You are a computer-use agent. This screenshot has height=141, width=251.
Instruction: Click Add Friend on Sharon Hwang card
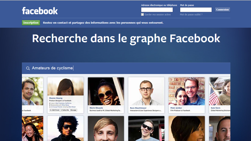(x=55, y=110)
